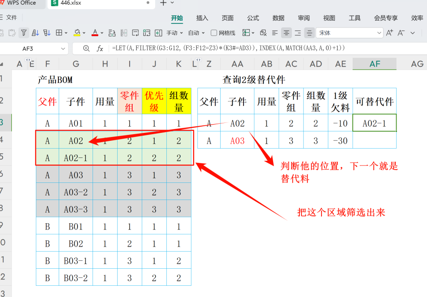
Task: Select the 可替代件 header cell
Action: pos(374,102)
